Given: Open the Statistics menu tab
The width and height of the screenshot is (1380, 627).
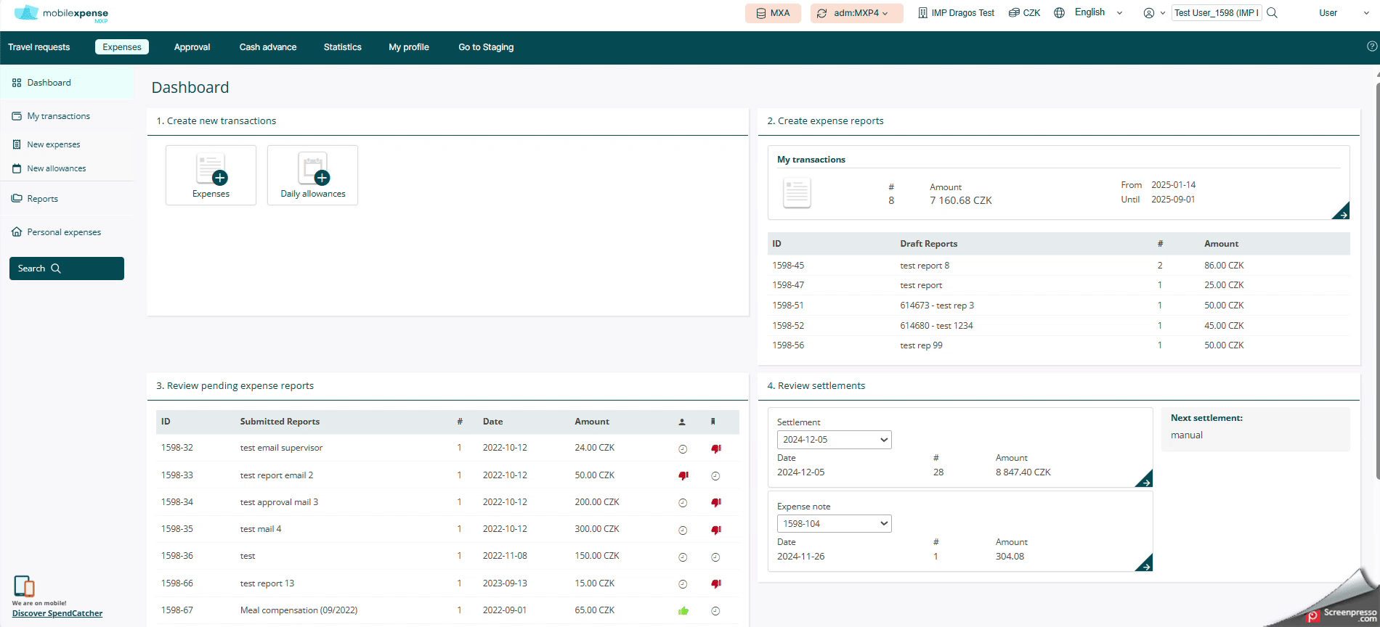Looking at the screenshot, I should coord(342,47).
